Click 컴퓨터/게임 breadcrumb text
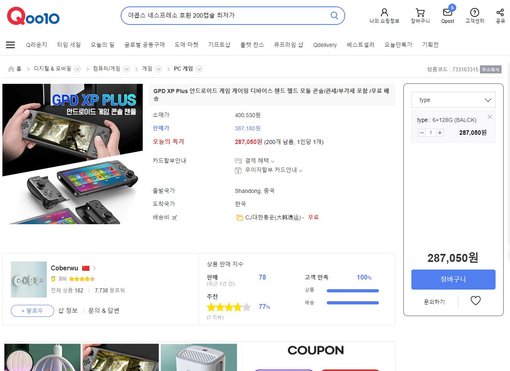Image resolution: width=510 pixels, height=371 pixels. click(107, 69)
